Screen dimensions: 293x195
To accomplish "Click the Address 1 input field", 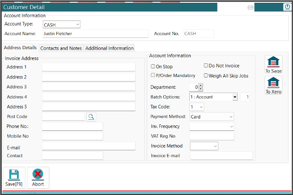I will coord(89,67).
